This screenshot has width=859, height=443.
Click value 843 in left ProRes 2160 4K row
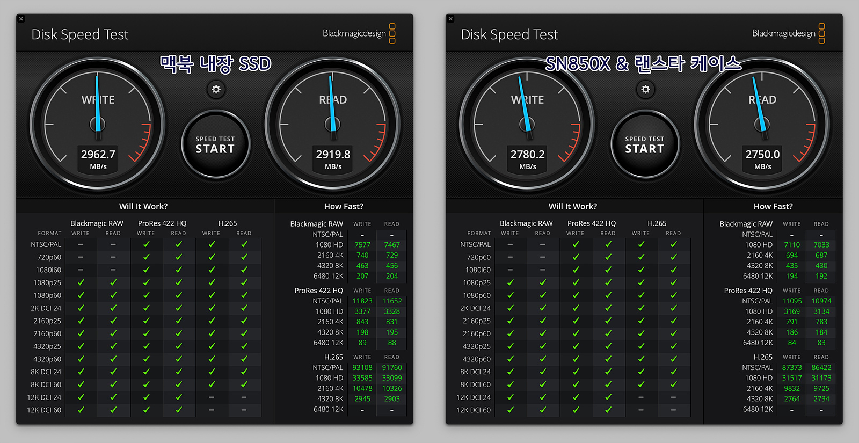click(x=362, y=322)
